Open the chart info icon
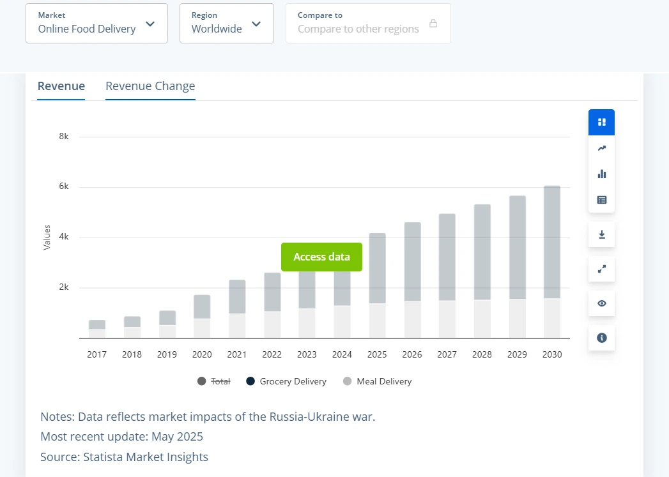The width and height of the screenshot is (669, 477). [601, 338]
